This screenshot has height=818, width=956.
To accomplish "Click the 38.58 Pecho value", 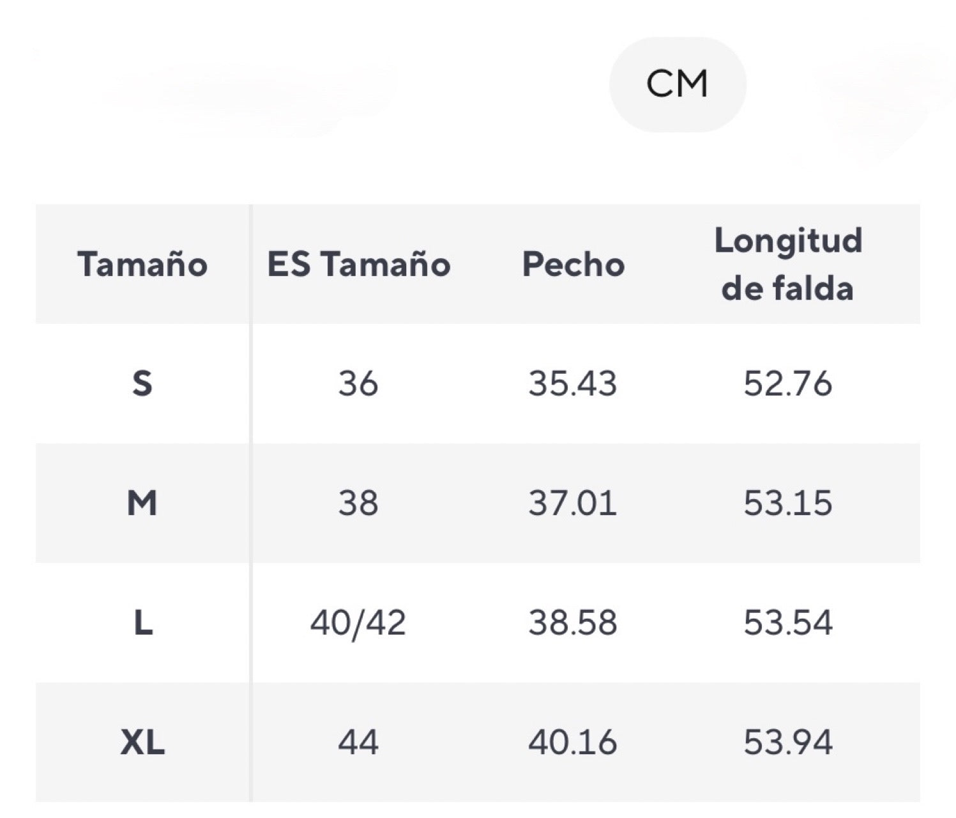I will pos(573,622).
